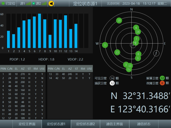171x128 pixels.
Task: Click the red 故障卫星 count badge
Action: [x=162, y=83]
